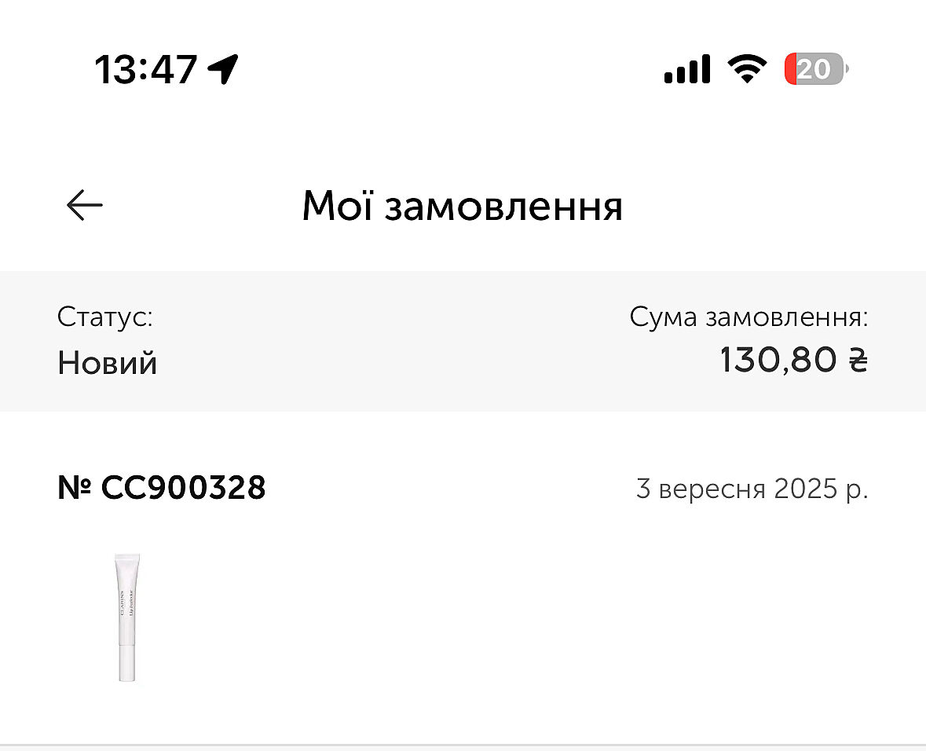Viewport: 926px width, 751px height.
Task: Tap the 13:47 clock in status bar
Action: coord(145,69)
